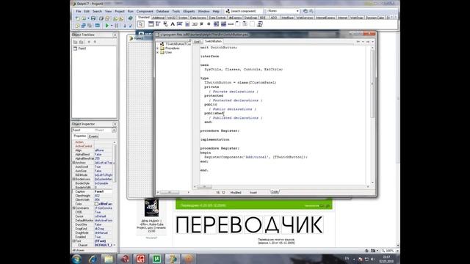470x264 pixels.
Task: Click the Save icon in the toolbar
Action: [x=93, y=18]
